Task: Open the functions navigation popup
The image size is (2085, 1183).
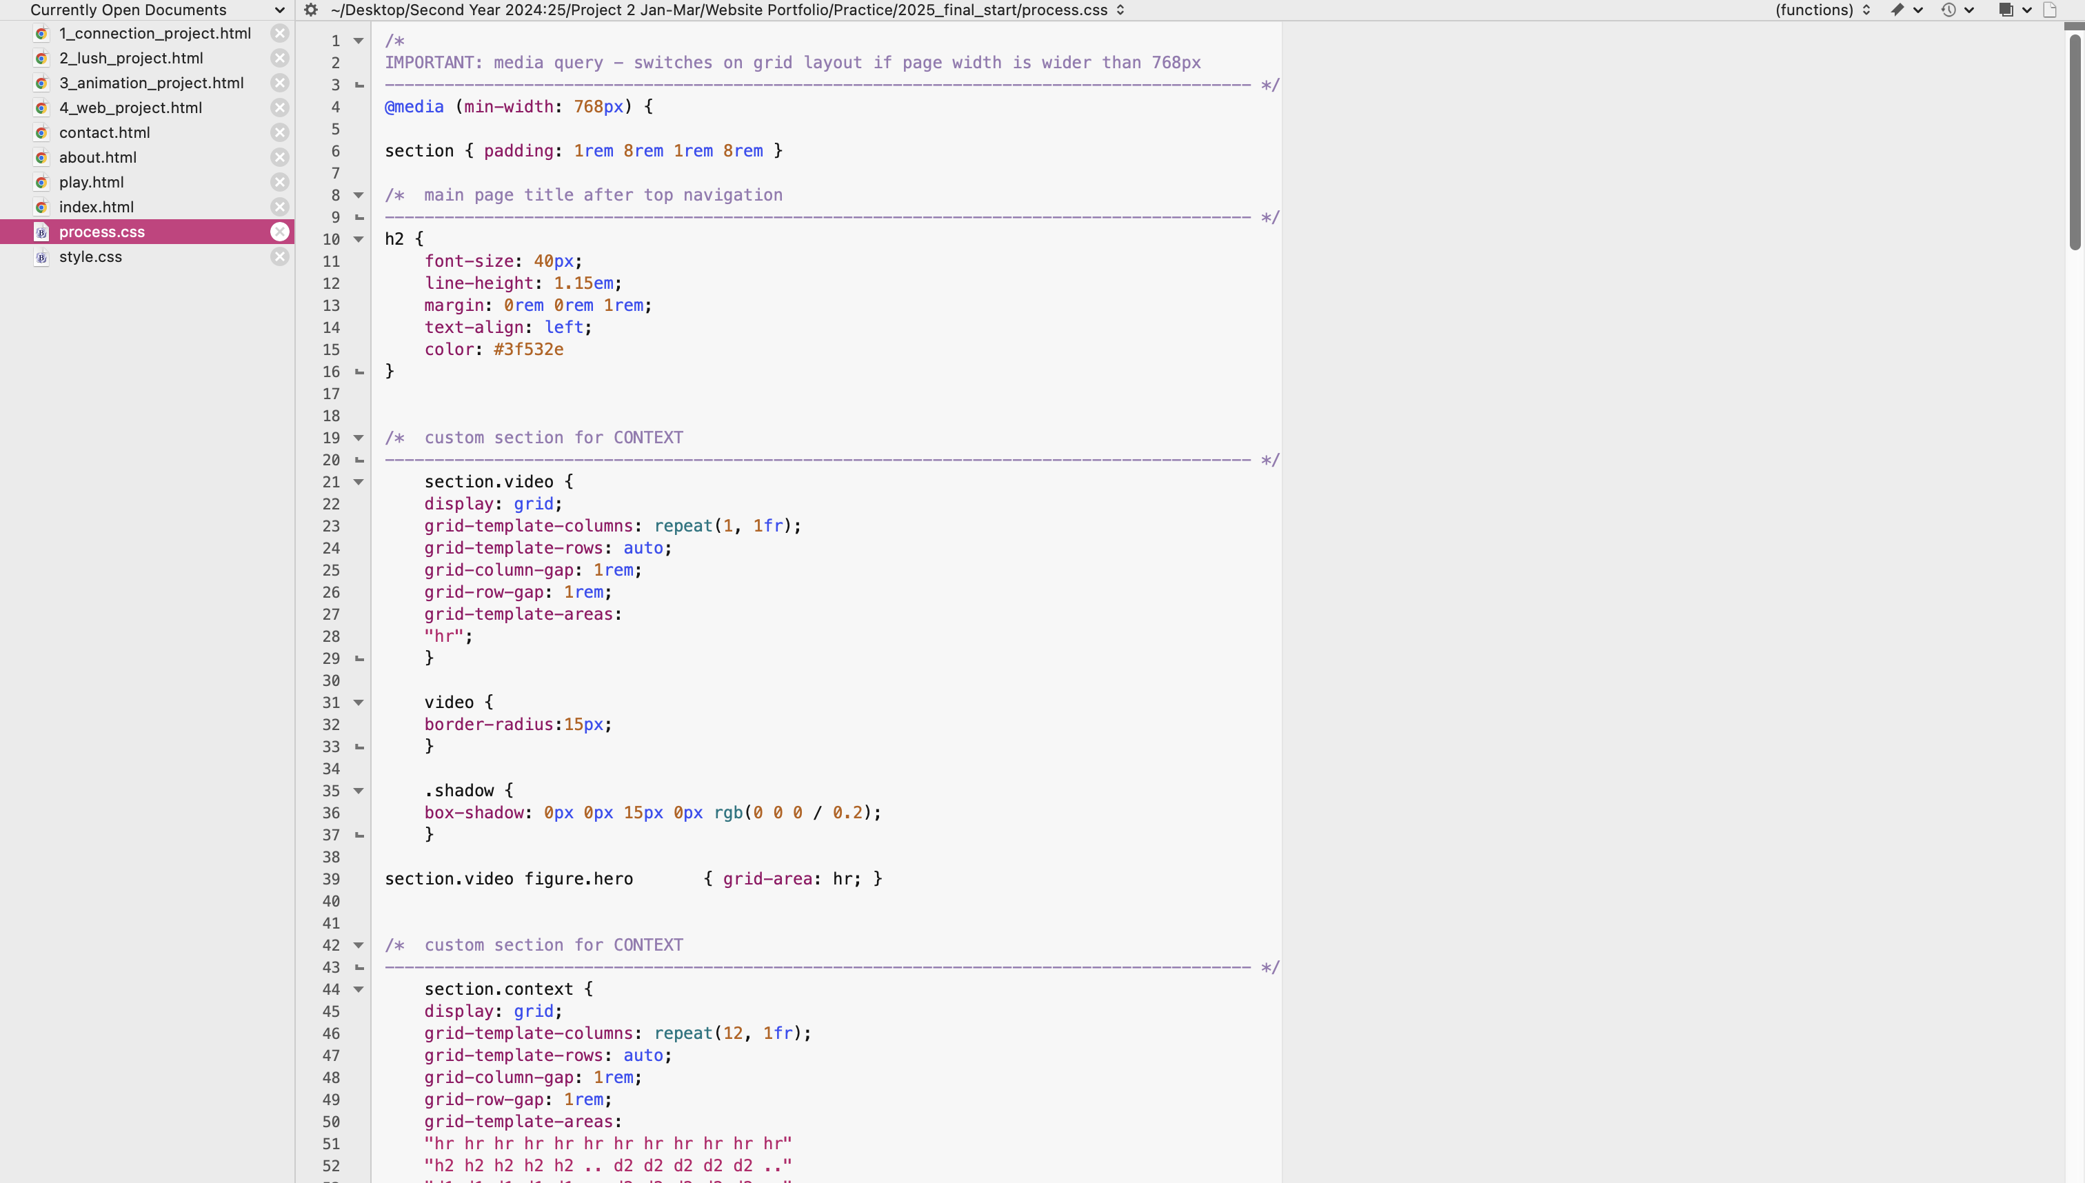Action: [x=1822, y=10]
